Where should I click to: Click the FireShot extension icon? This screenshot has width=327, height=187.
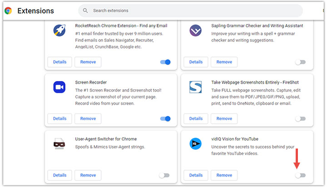pos(195,87)
